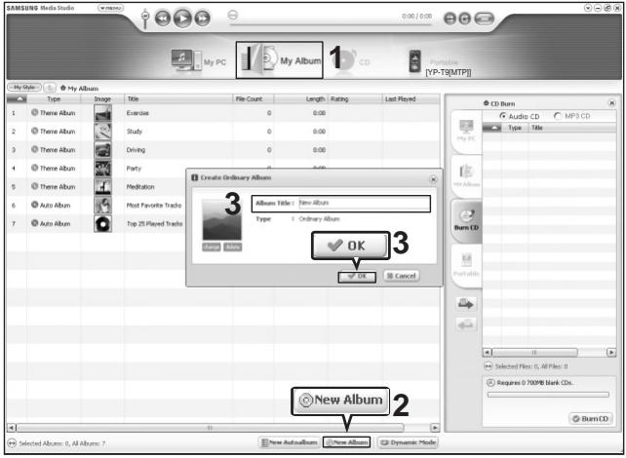This screenshot has height=458, width=626.
Task: Switch to the My PC tab
Action: click(x=199, y=60)
